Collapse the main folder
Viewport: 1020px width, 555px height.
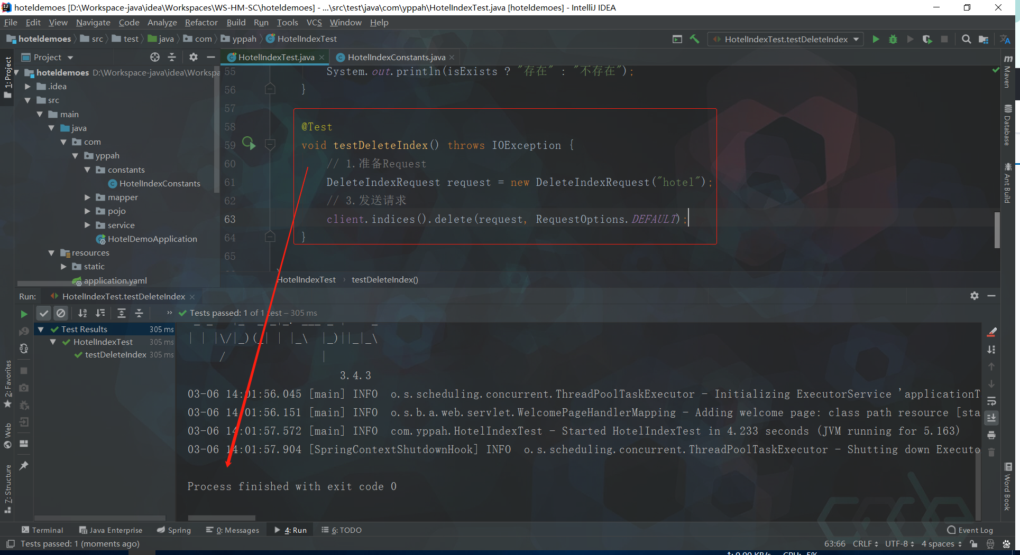pyautogui.click(x=40, y=114)
